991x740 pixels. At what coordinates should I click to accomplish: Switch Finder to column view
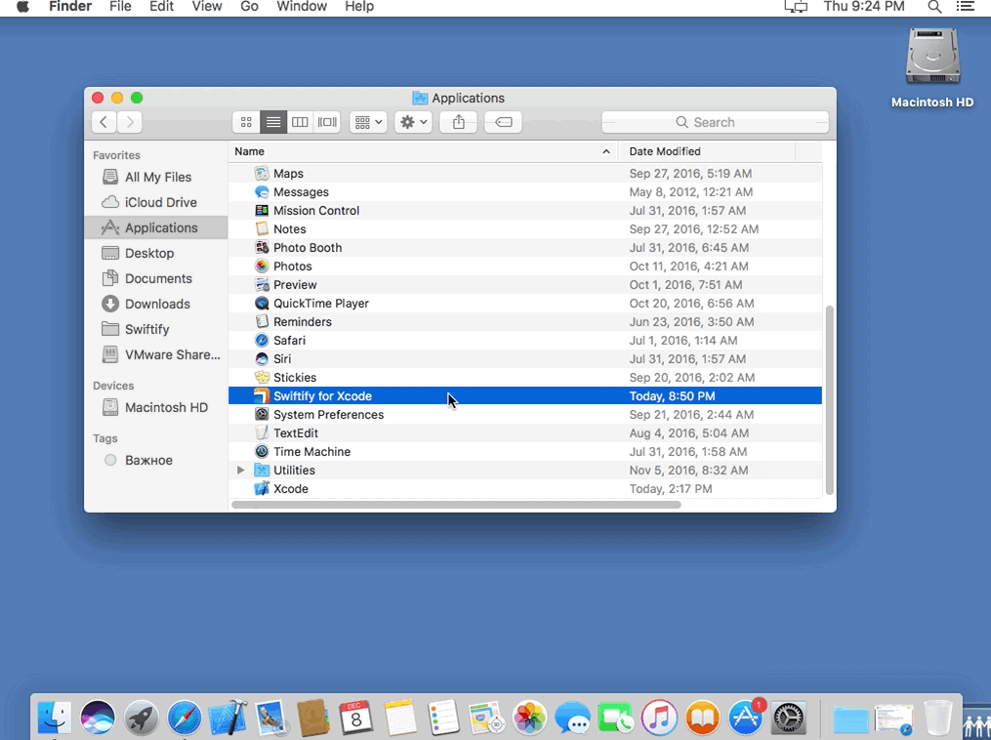pos(300,122)
